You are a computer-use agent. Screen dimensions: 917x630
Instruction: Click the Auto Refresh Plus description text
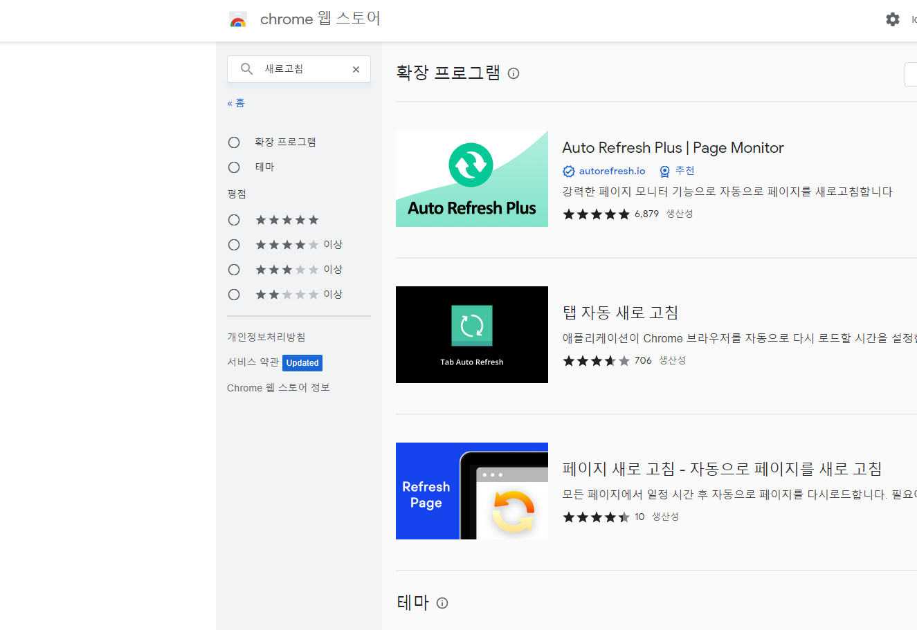pos(727,192)
